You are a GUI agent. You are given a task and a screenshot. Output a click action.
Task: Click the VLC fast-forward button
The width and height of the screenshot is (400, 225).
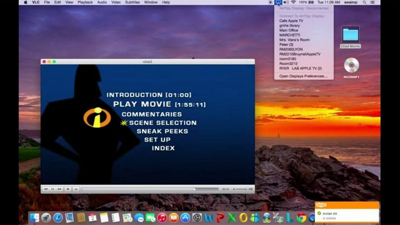click(59, 189)
